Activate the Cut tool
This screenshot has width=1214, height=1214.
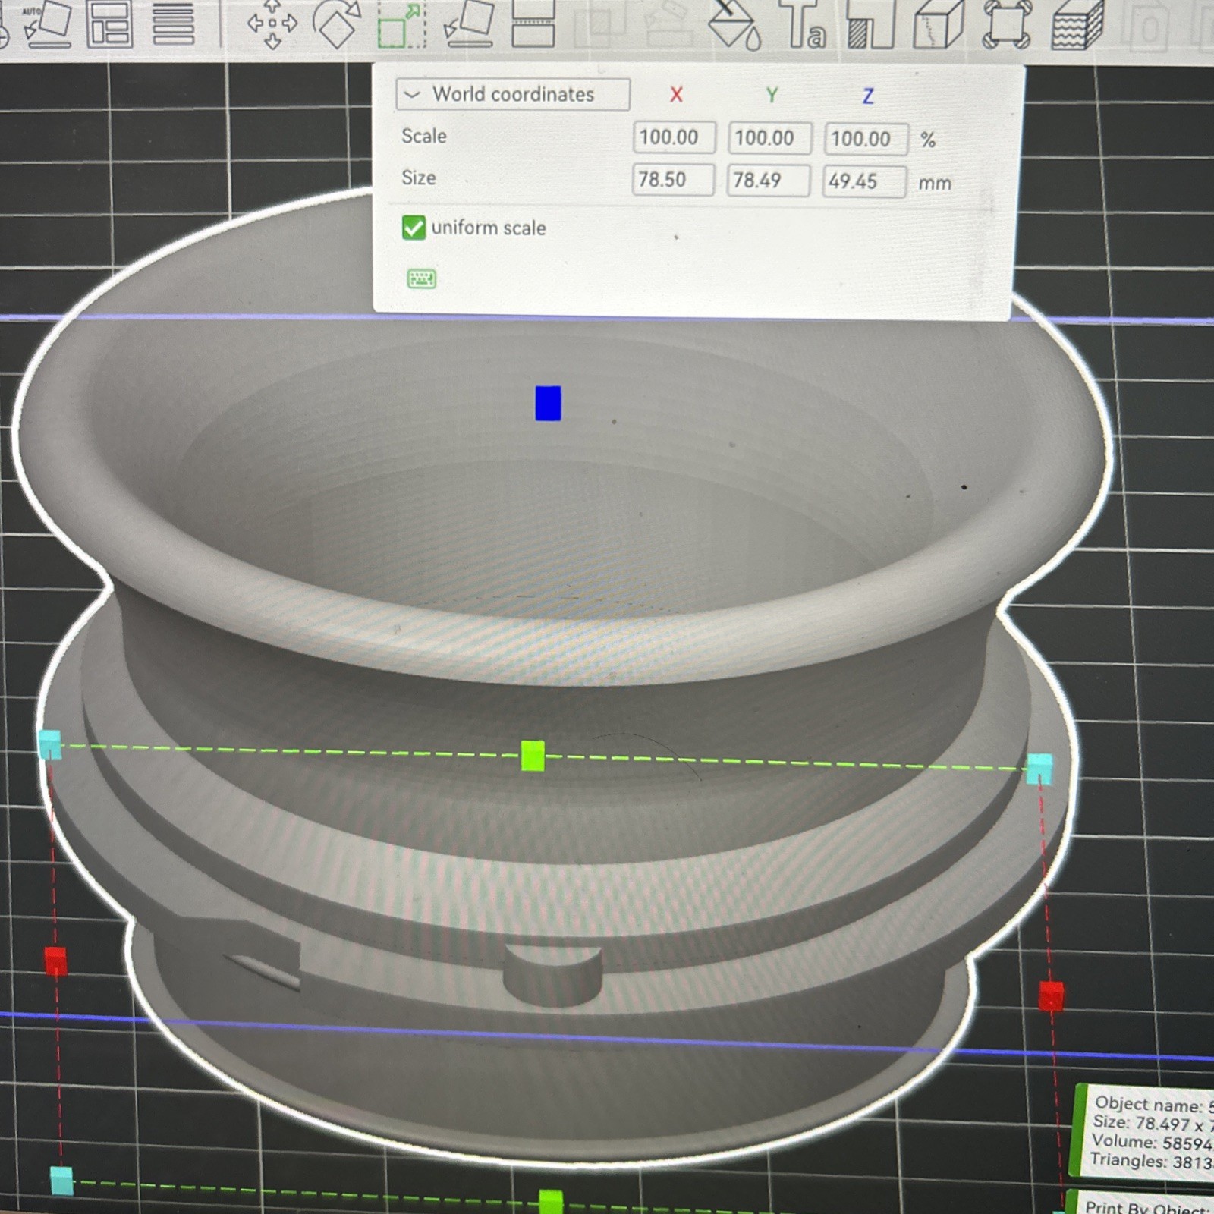point(533,23)
